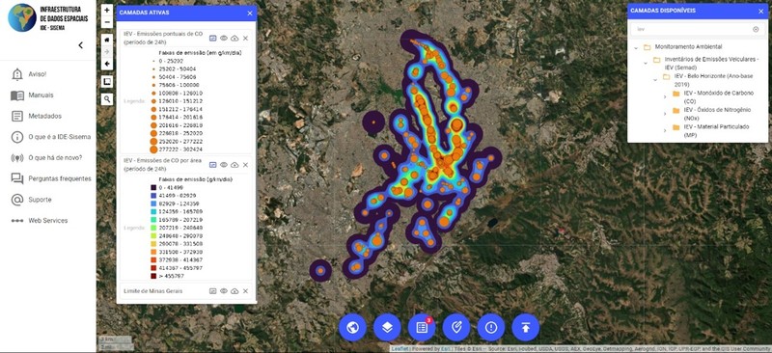This screenshot has height=353, width=772.
Task: Toggle visibility of Emissões pontuais de CO layer
Action: 224,38
